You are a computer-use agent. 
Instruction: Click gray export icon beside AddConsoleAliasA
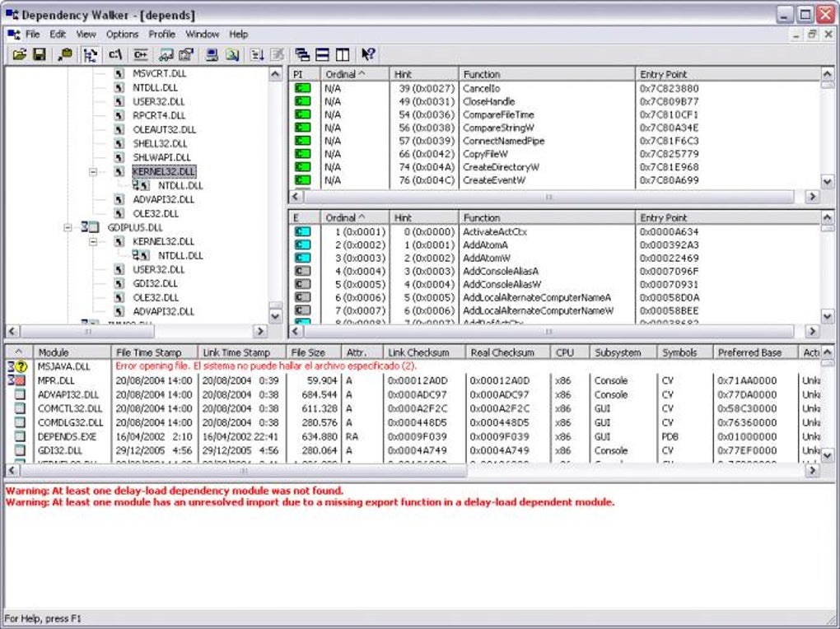tap(303, 271)
